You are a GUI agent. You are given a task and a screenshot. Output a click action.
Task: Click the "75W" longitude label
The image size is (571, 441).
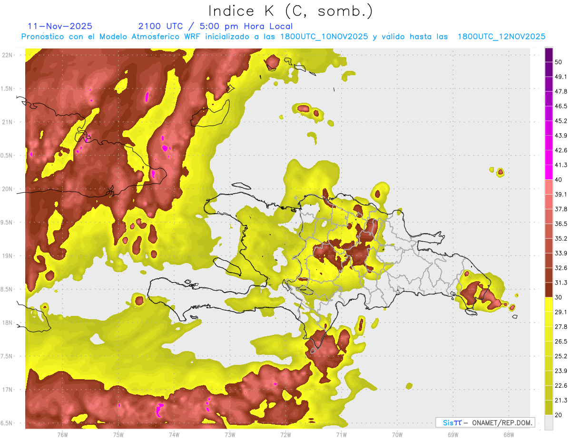[118, 434]
